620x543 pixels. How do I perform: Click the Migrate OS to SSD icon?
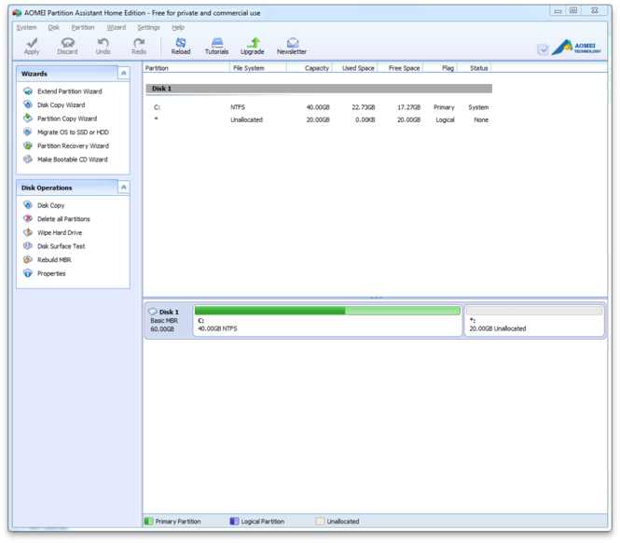pos(28,132)
